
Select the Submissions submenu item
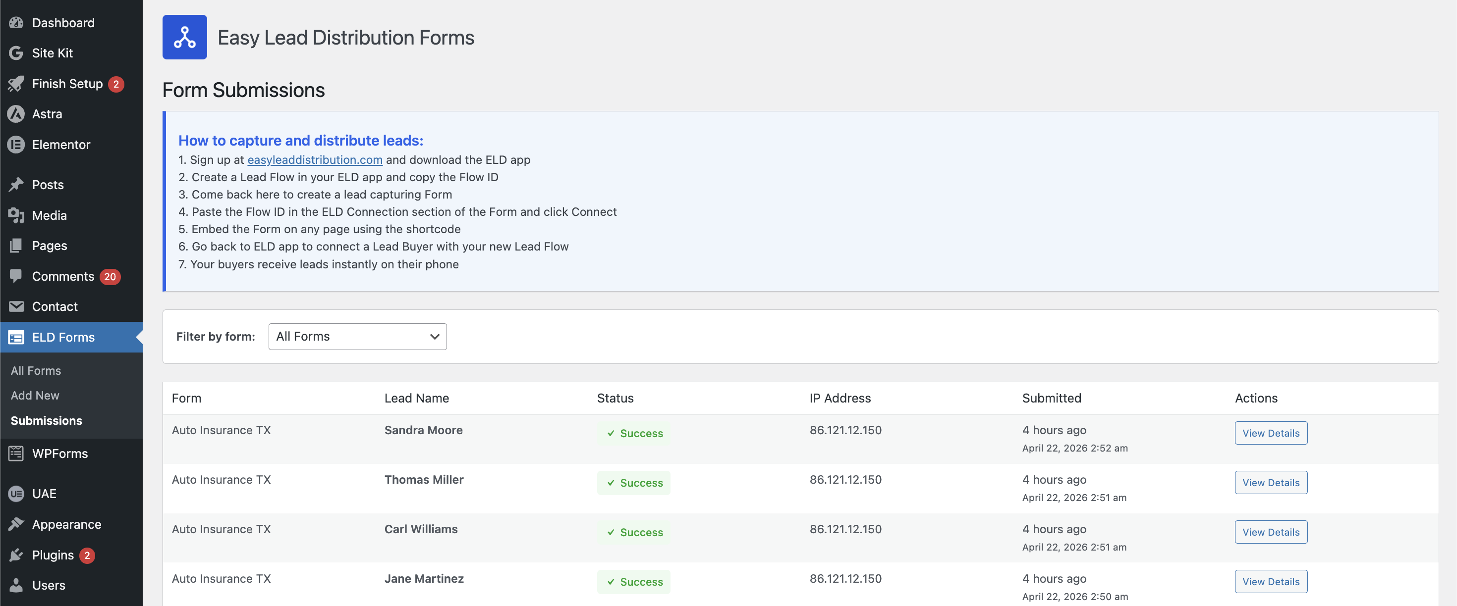(x=46, y=420)
